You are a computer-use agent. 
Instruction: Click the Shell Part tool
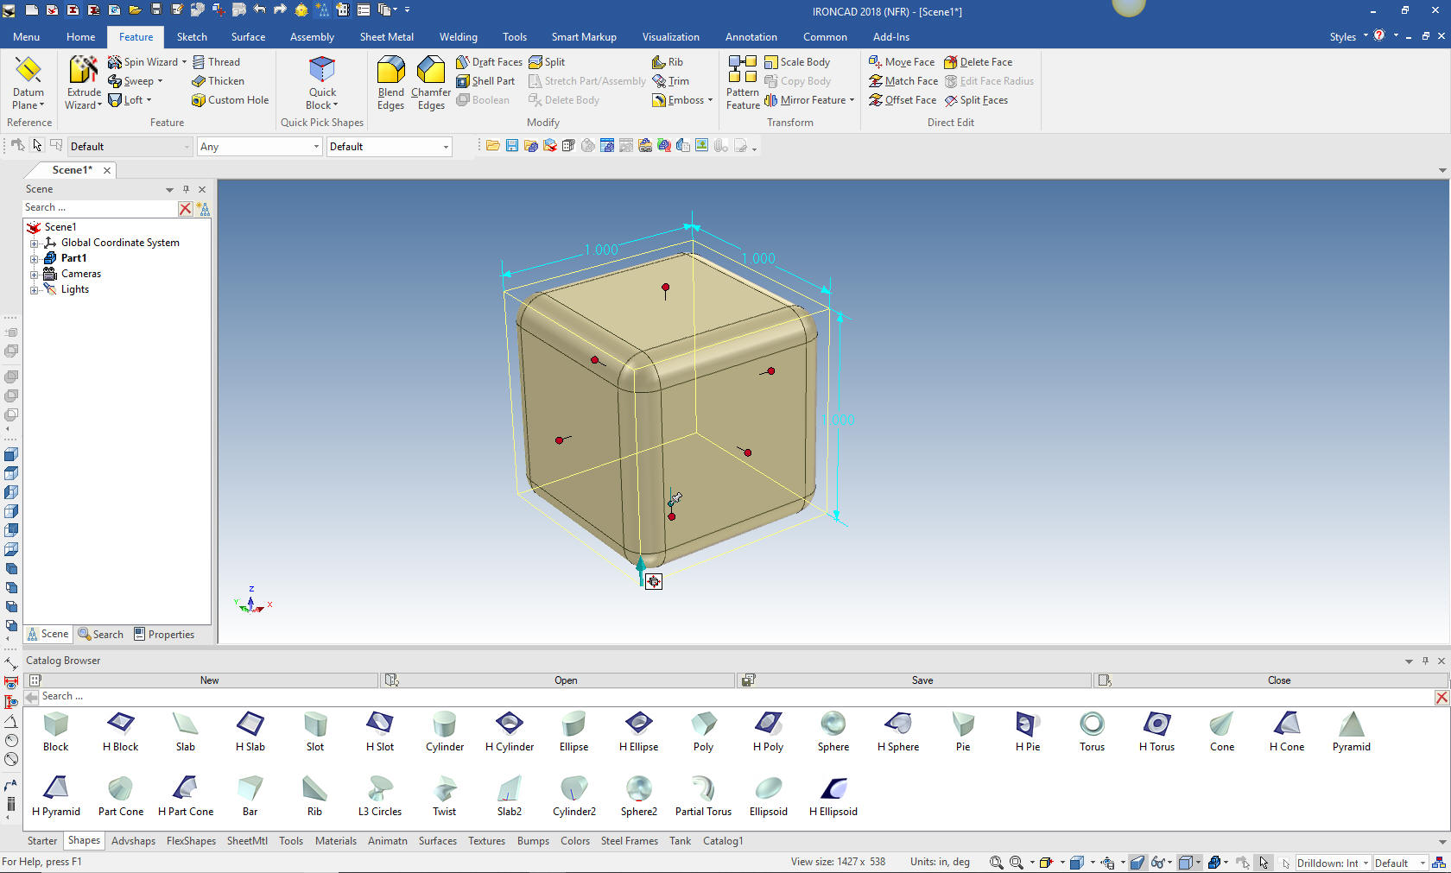pyautogui.click(x=485, y=81)
